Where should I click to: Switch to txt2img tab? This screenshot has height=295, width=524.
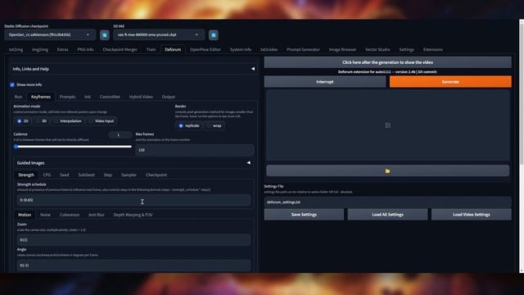[x=16, y=49]
